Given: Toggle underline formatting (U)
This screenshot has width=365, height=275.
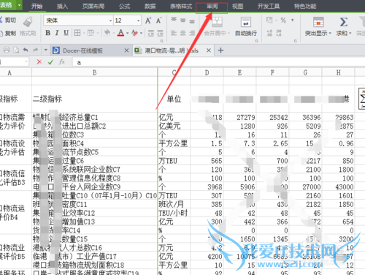Looking at the screenshot, I should pyautogui.click(x=66, y=33).
